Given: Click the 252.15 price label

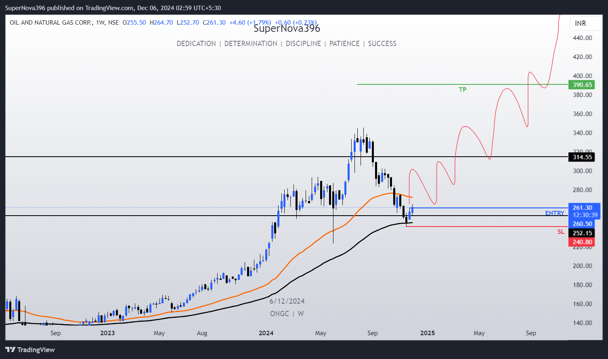Looking at the screenshot, I should point(581,233).
